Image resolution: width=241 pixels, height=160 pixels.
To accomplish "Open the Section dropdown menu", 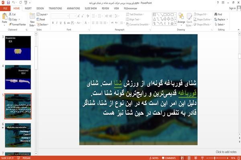I will [x=43, y=24].
